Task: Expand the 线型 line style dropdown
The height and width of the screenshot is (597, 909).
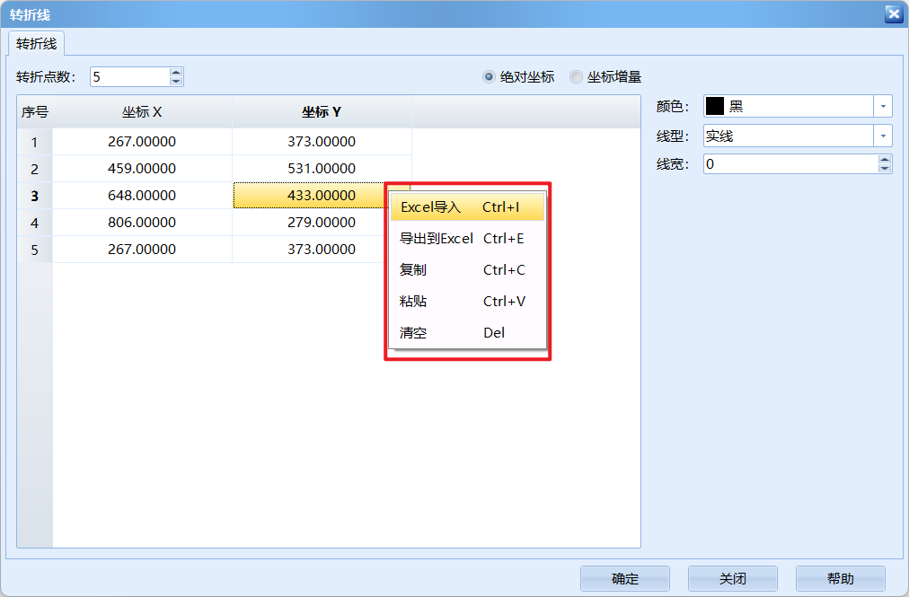Action: 881,135
